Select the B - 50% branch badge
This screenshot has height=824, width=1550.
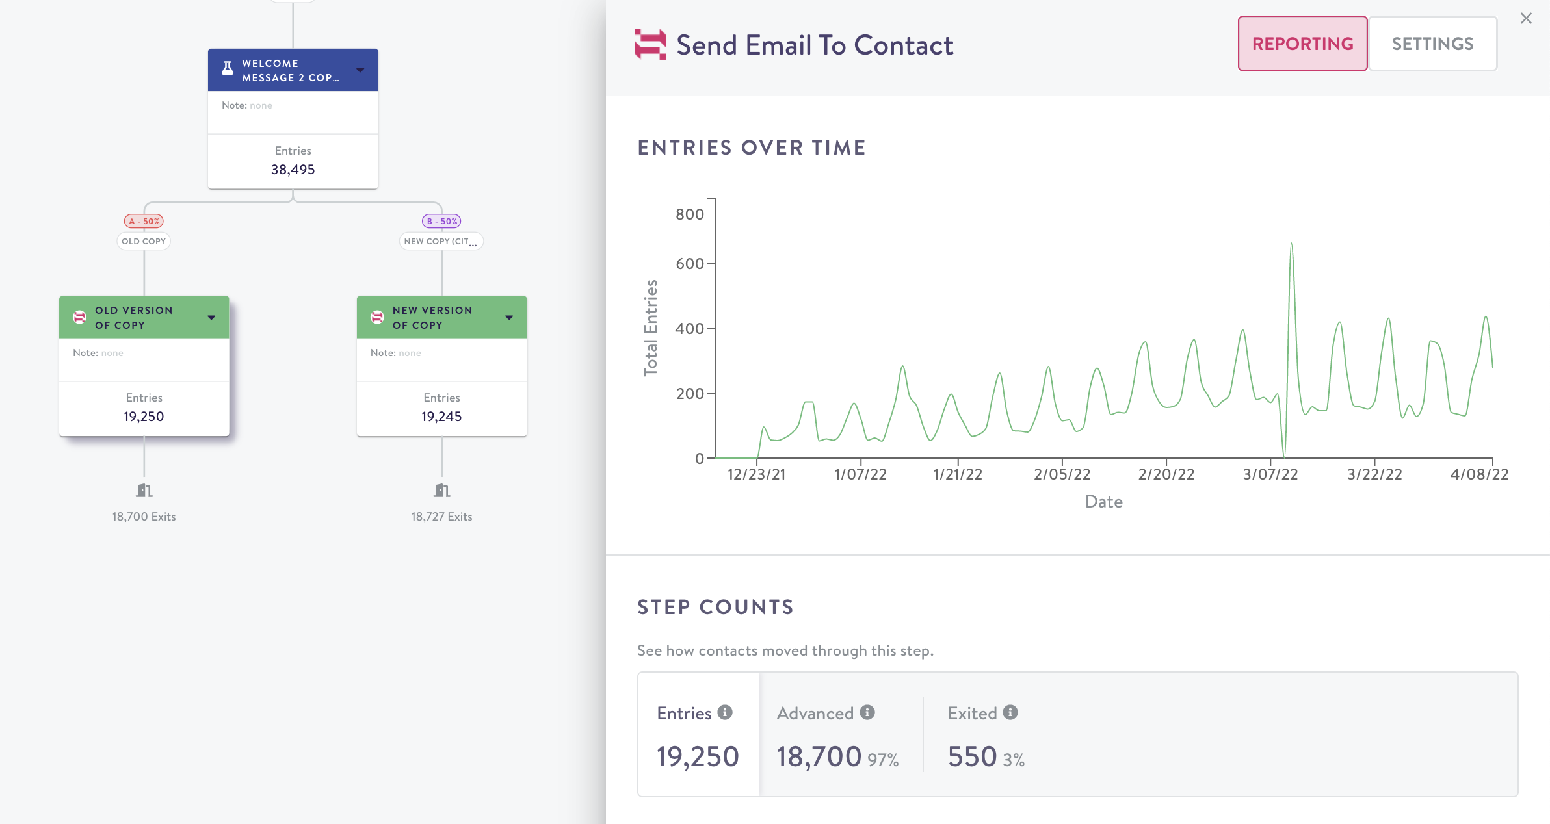pos(441,221)
